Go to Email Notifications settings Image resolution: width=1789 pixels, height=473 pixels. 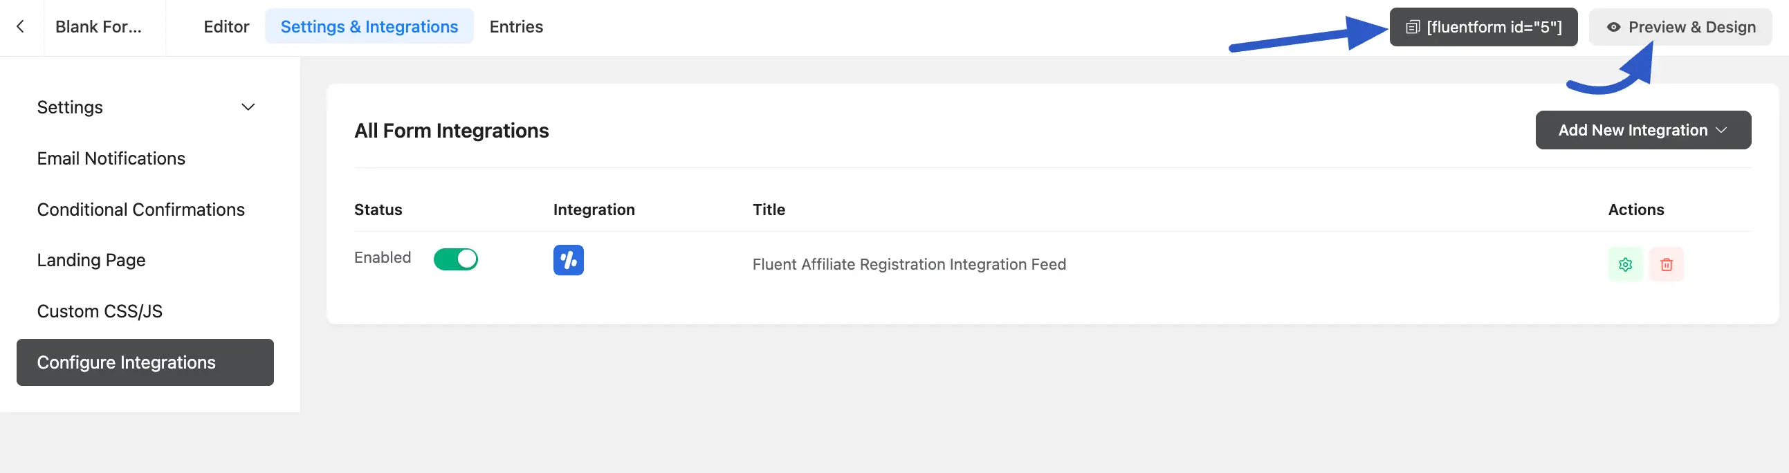[x=111, y=158]
